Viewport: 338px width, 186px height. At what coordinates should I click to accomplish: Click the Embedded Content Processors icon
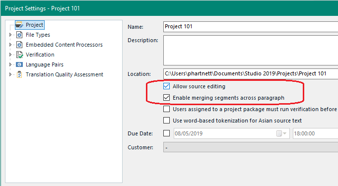coord(19,45)
